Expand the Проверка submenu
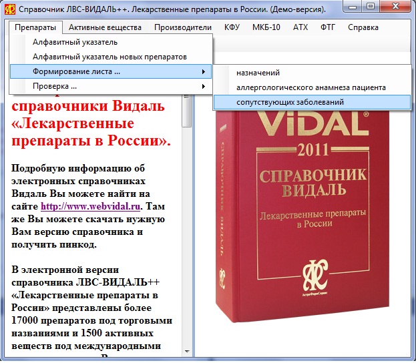This screenshot has width=416, height=363. [x=111, y=86]
